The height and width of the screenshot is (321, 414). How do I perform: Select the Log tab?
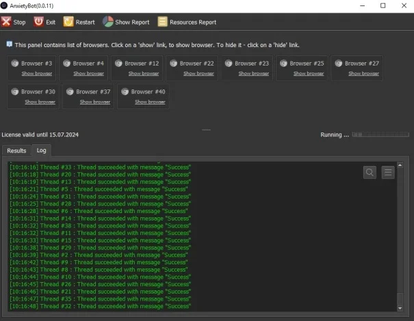click(x=42, y=150)
